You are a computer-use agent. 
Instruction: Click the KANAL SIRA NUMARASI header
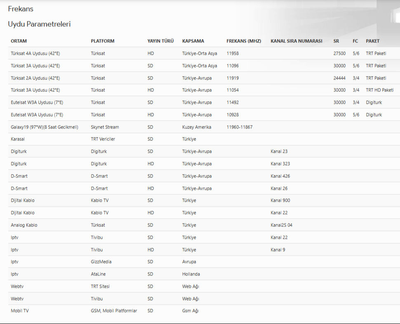296,41
